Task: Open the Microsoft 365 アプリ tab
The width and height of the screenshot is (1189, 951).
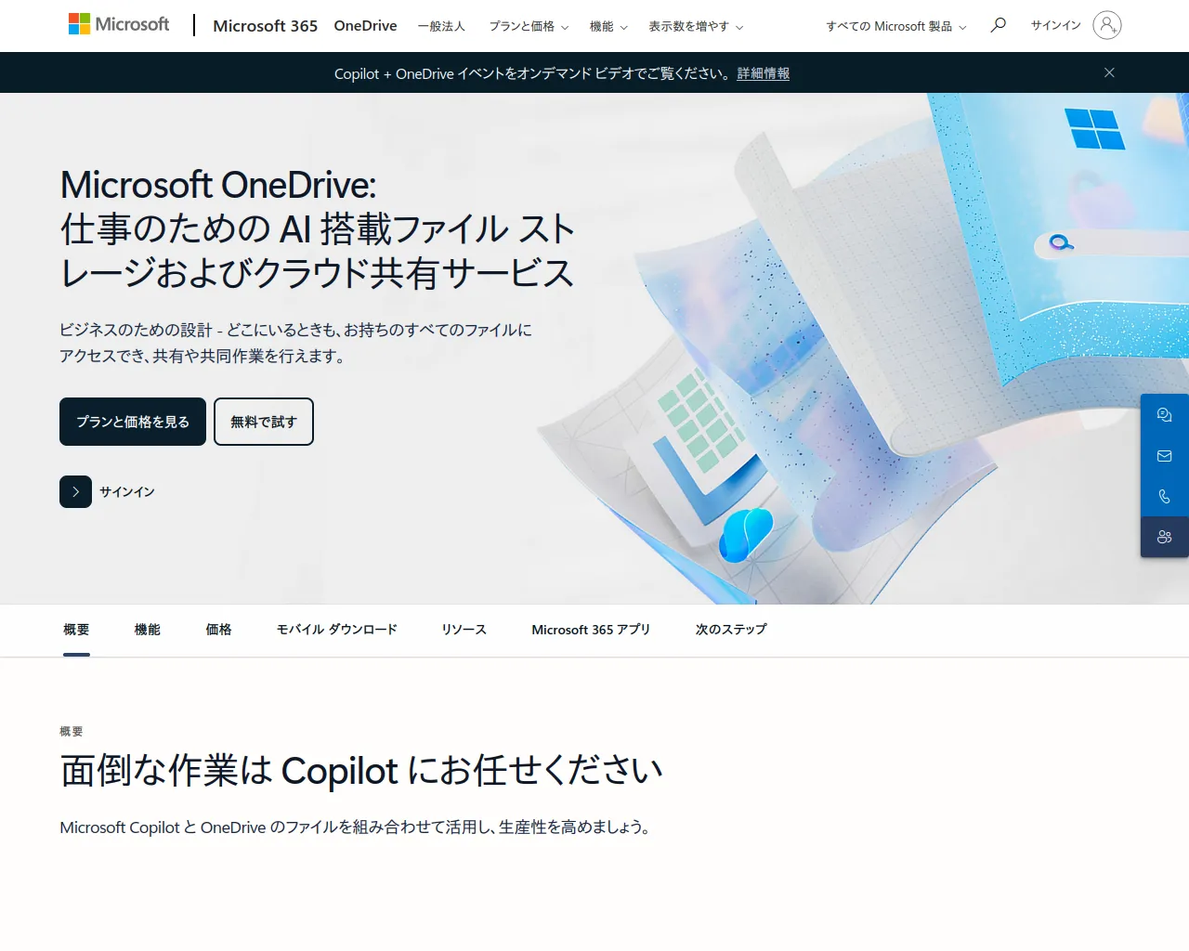Action: [x=591, y=630]
